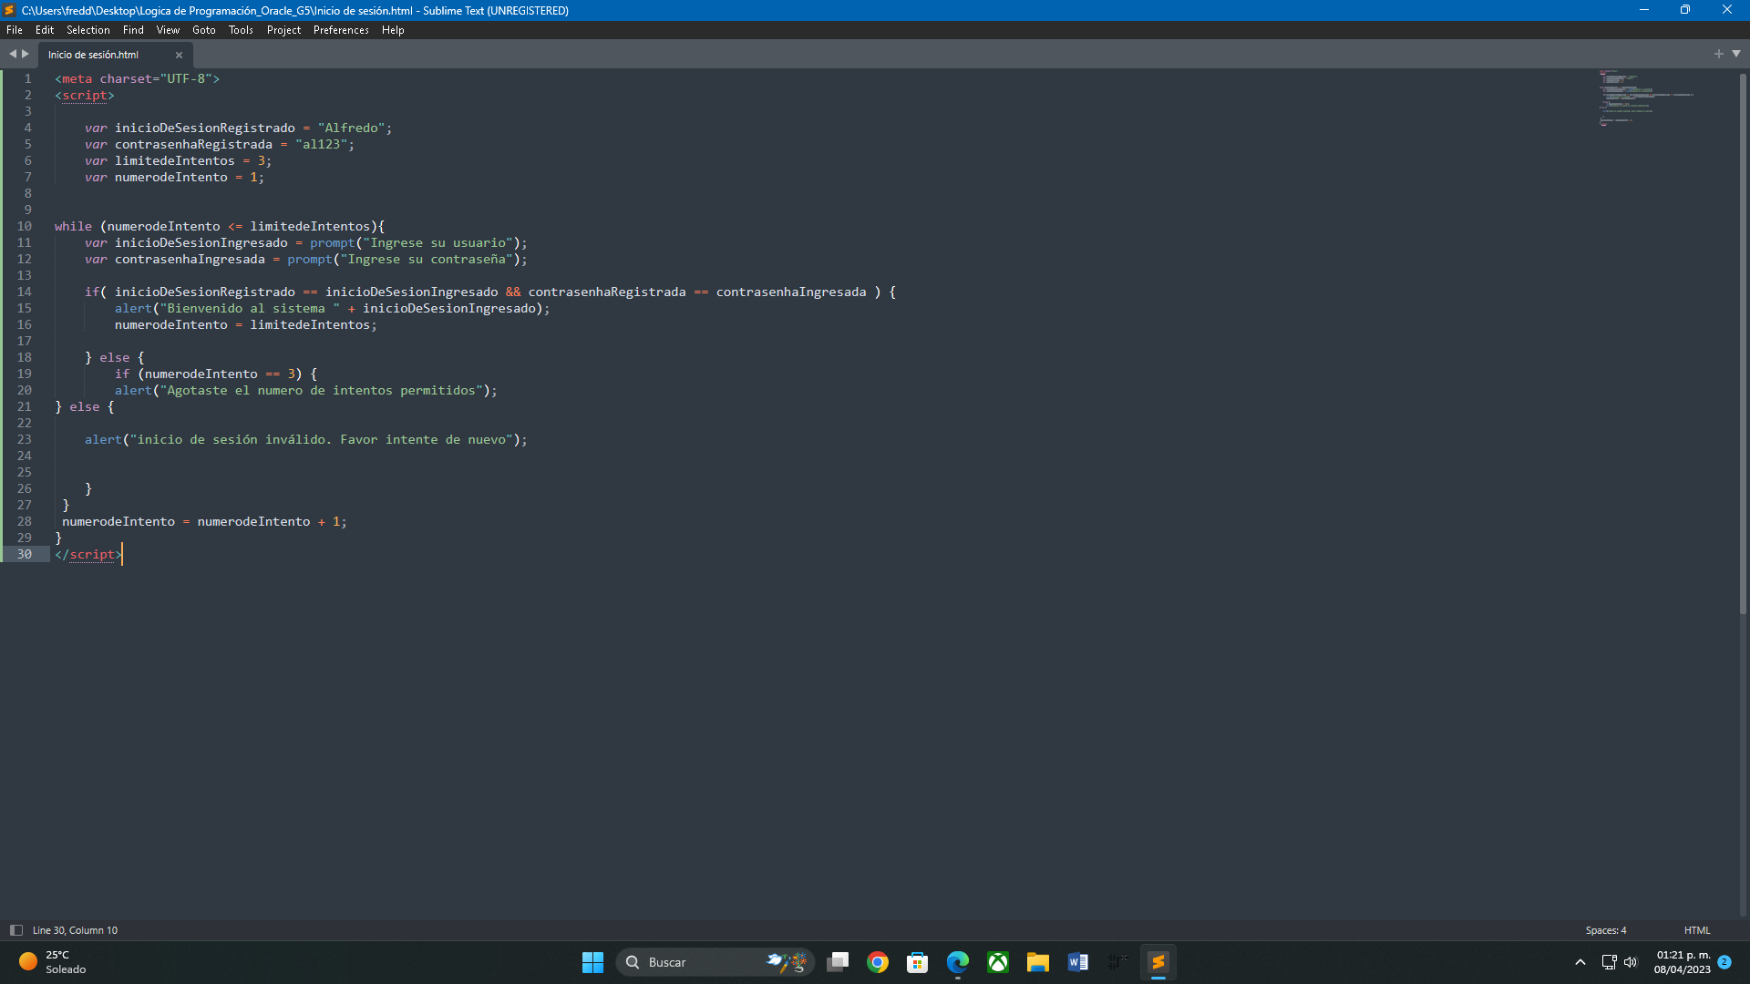This screenshot has width=1750, height=984.
Task: Launch Microsoft Edge from taskbar
Action: pos(958,962)
